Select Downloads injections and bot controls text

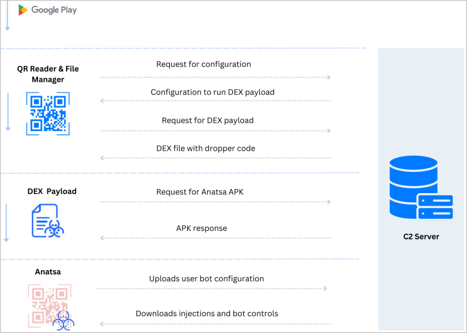[207, 313]
